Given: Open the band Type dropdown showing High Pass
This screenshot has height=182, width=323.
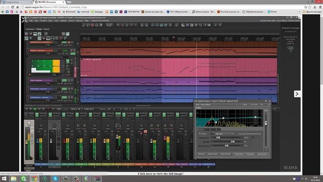Looking at the screenshot, I should click(225, 133).
